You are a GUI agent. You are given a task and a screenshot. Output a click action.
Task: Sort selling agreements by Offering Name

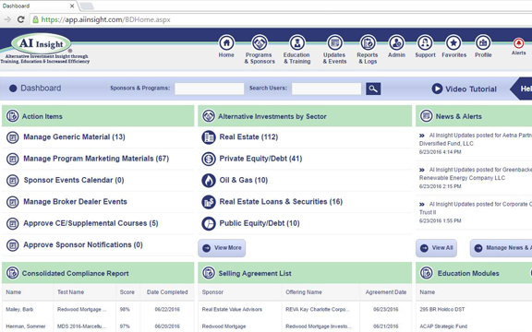(x=304, y=292)
